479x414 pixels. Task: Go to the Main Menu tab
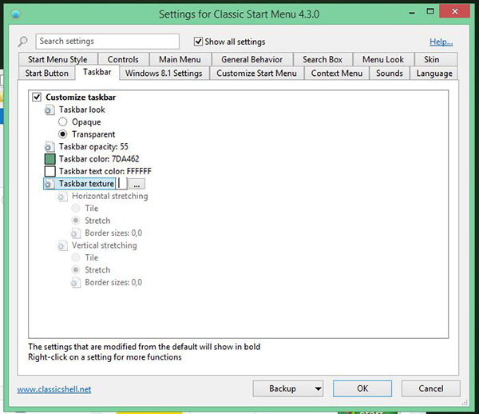(180, 59)
